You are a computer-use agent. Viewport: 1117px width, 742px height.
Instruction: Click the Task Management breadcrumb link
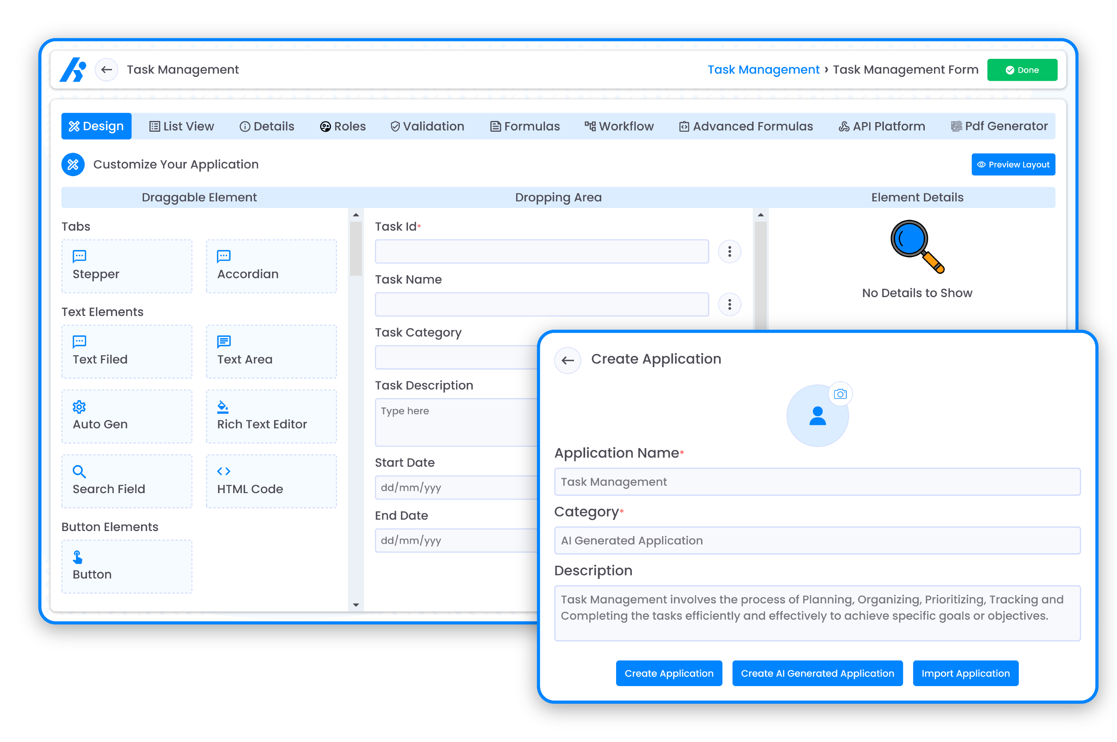click(x=763, y=70)
